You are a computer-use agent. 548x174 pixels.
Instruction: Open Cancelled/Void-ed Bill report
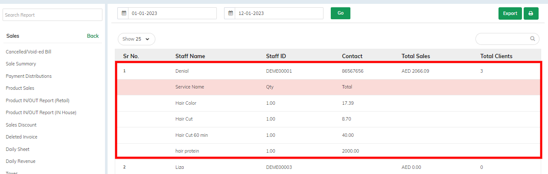[29, 52]
